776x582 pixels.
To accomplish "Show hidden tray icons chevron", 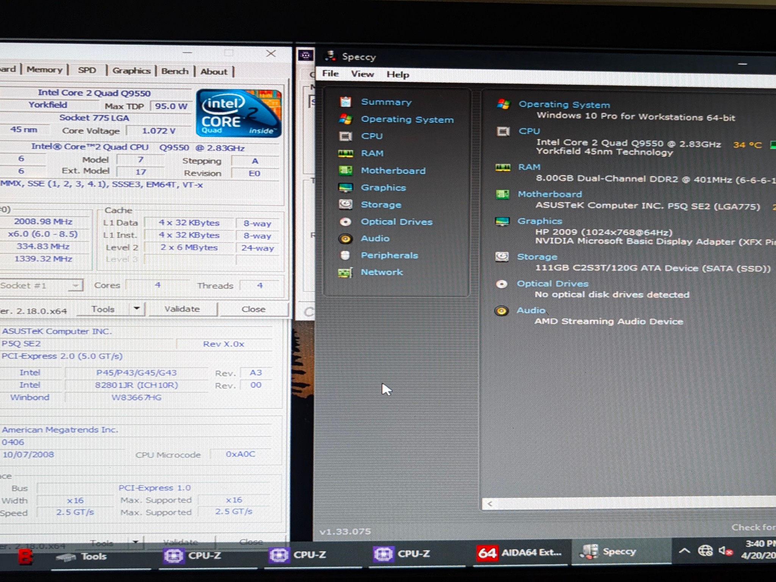I will (684, 551).
